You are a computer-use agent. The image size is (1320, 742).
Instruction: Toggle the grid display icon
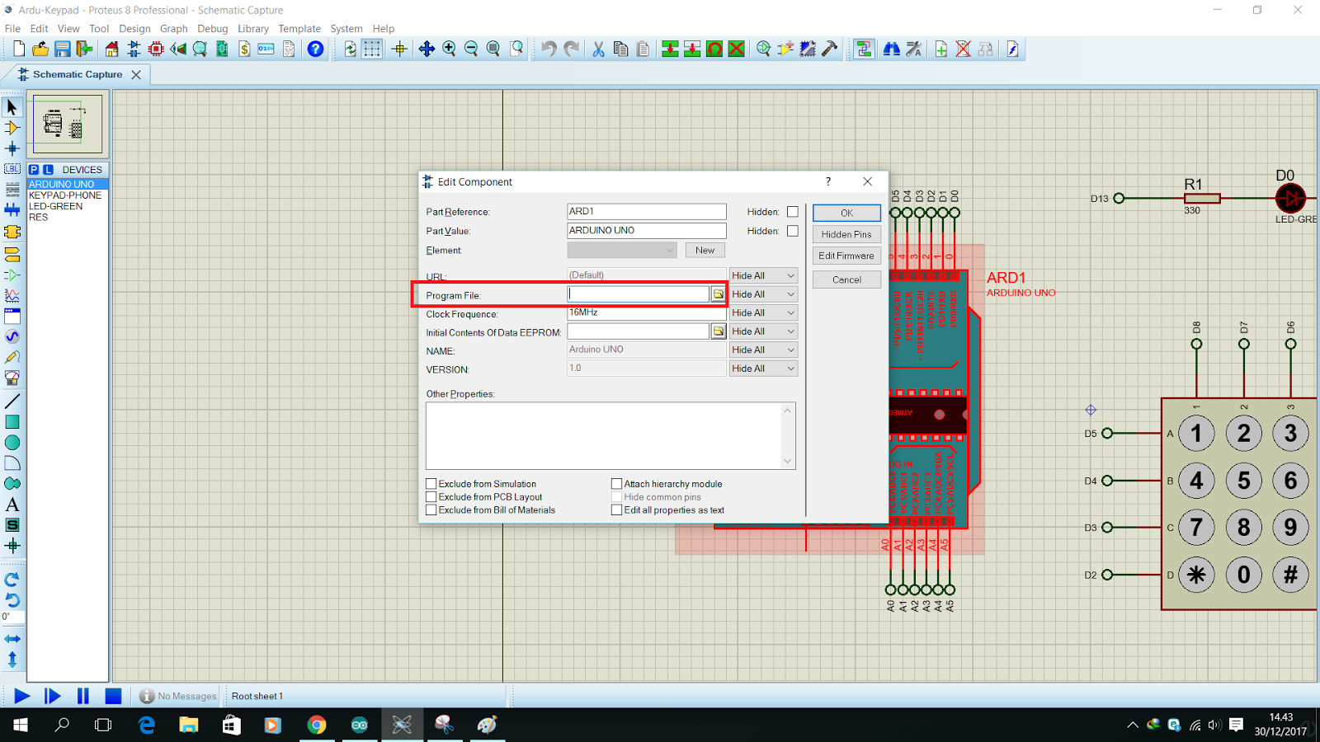point(372,49)
